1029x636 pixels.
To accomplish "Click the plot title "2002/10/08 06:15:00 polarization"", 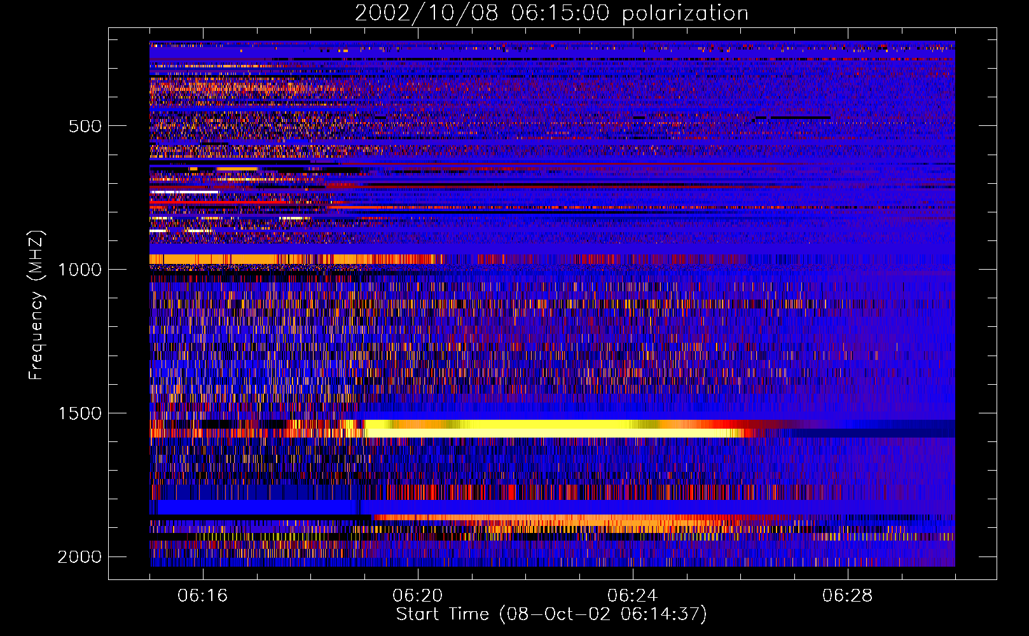I will pos(551,13).
